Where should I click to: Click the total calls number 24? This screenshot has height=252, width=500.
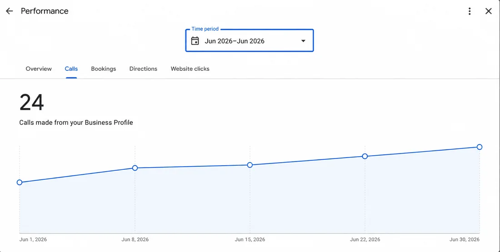[x=31, y=103]
